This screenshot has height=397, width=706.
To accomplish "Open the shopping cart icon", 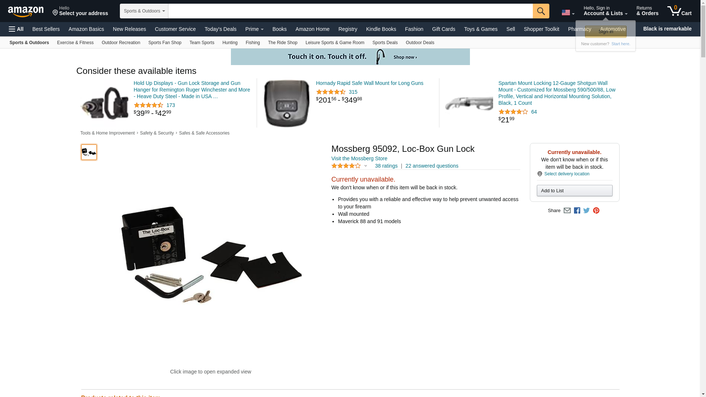I will 679,11.
